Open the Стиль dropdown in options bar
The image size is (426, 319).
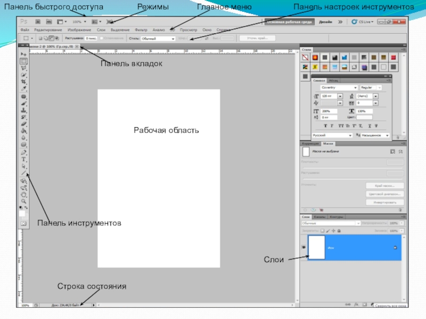[158, 39]
